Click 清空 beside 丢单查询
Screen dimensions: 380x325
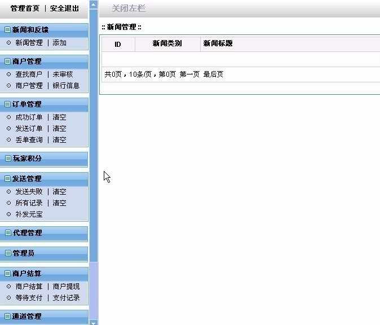point(59,140)
